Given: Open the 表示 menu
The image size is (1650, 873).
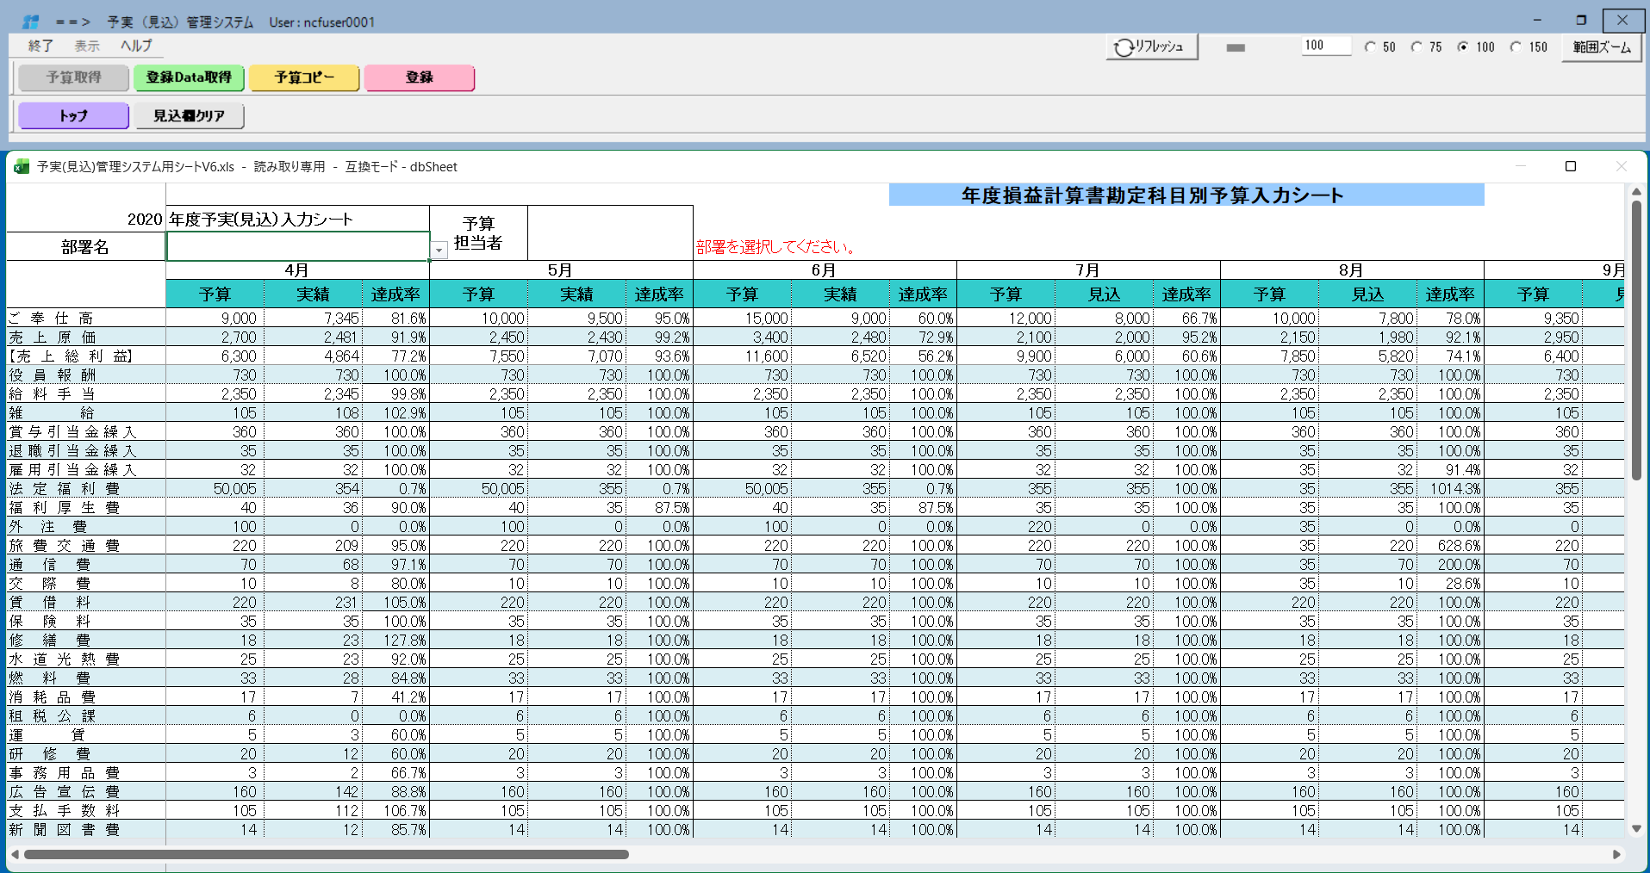Looking at the screenshot, I should tap(86, 46).
